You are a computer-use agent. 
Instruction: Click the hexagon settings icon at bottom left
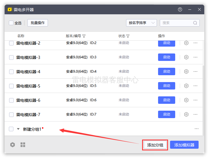tap(13, 145)
